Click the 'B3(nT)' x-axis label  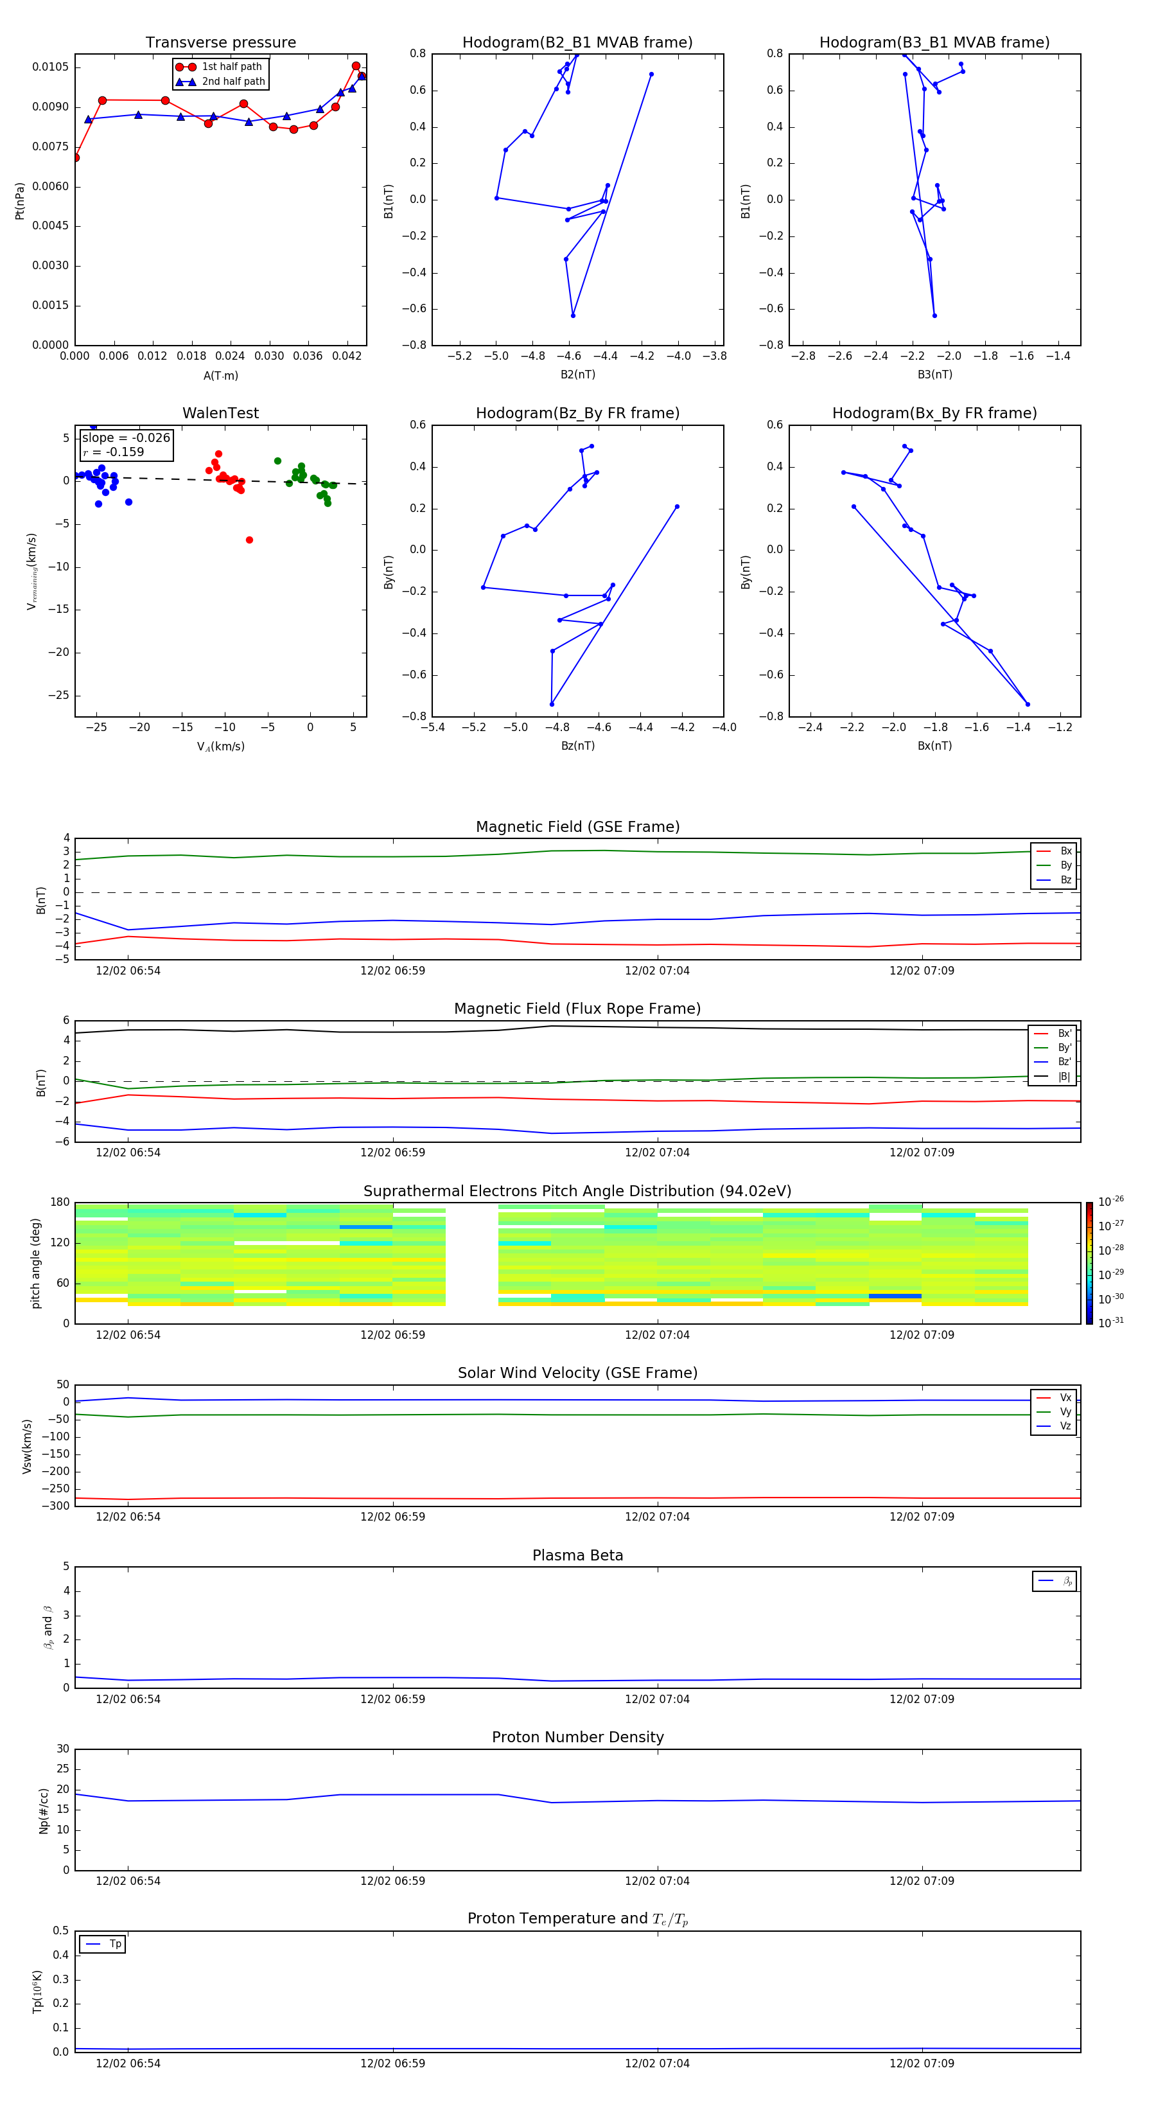934,375
